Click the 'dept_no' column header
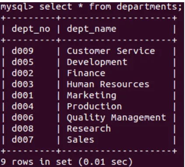The width and height of the screenshot is (185, 167). (x=31, y=29)
